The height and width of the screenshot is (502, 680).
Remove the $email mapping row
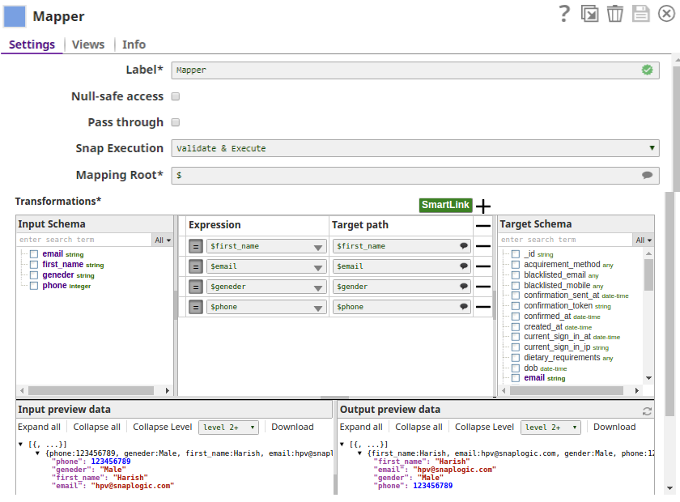[x=482, y=266]
